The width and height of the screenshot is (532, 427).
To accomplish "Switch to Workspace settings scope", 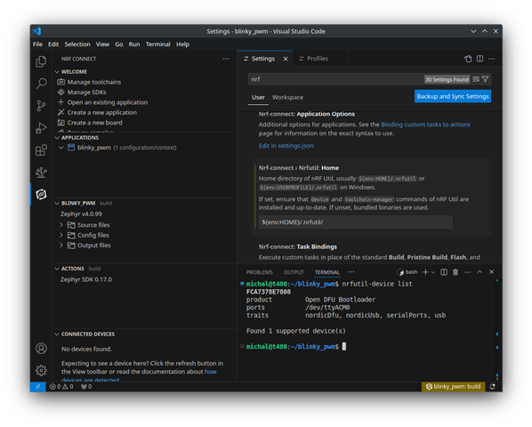I will pyautogui.click(x=287, y=97).
